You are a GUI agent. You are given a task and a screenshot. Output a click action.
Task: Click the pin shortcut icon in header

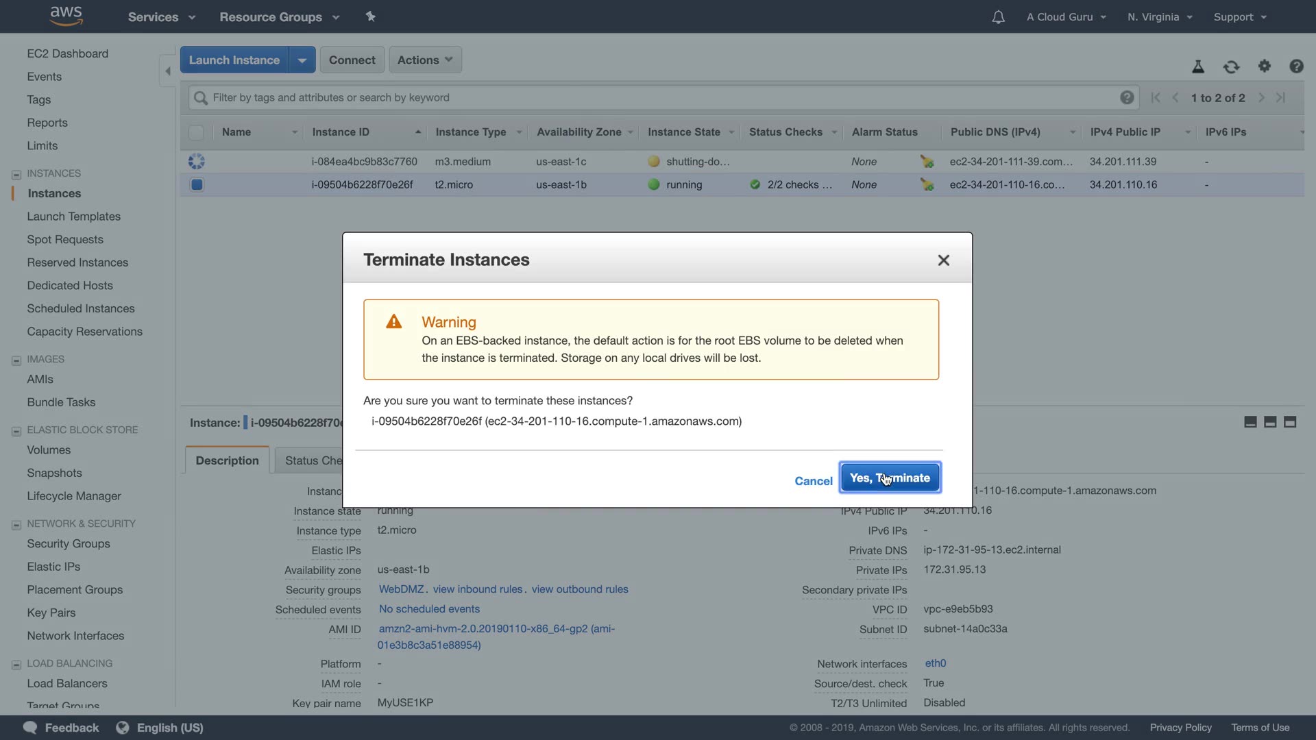tap(371, 16)
